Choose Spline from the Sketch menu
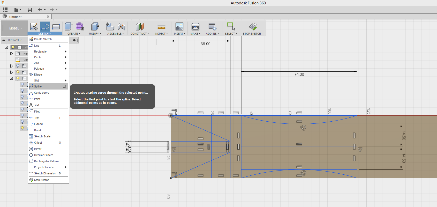The width and height of the screenshot is (437, 207). click(x=48, y=86)
